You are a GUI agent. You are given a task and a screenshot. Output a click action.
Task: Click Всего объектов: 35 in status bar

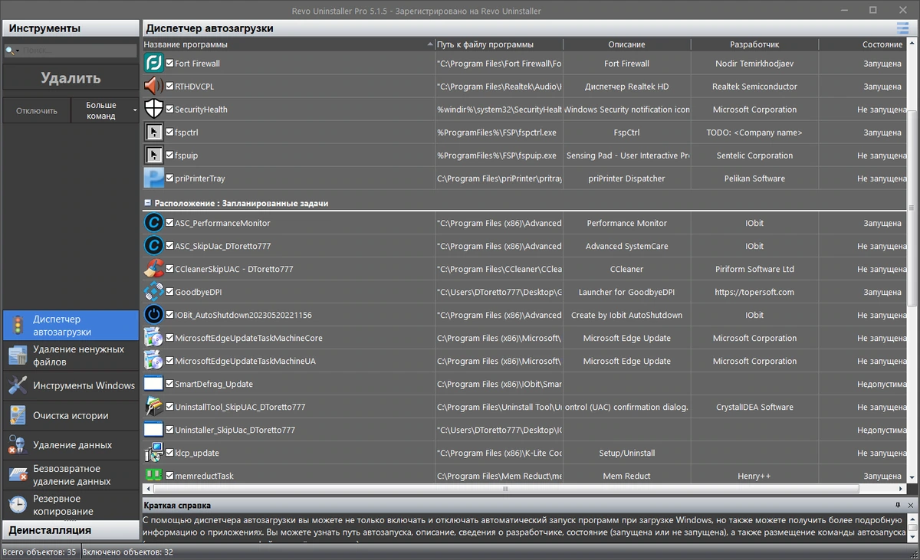click(x=39, y=552)
